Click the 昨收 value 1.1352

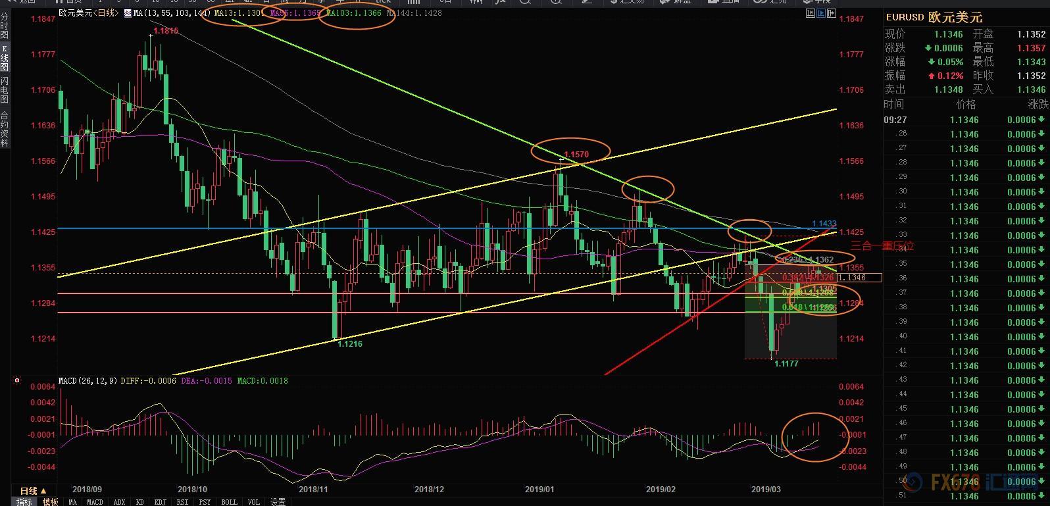(x=1031, y=76)
